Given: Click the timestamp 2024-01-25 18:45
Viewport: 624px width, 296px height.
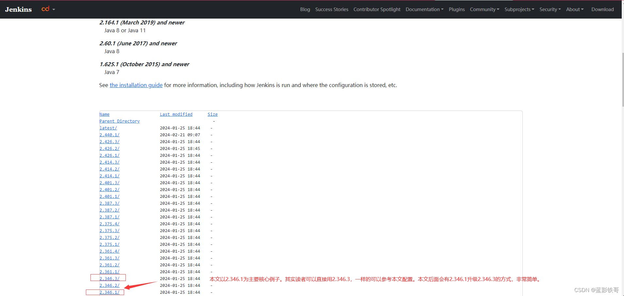Looking at the screenshot, I should [180, 149].
